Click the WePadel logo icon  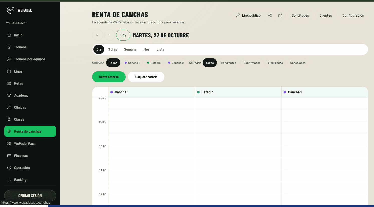[10, 10]
